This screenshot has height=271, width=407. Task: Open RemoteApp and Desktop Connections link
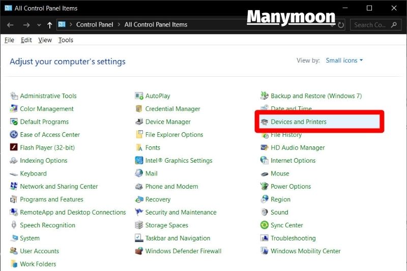tap(73, 213)
